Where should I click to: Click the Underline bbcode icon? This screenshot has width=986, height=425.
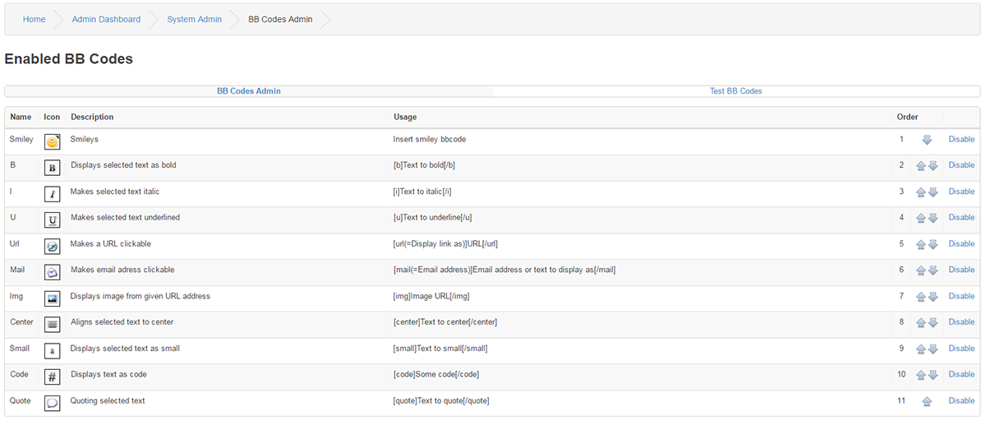pos(52,220)
